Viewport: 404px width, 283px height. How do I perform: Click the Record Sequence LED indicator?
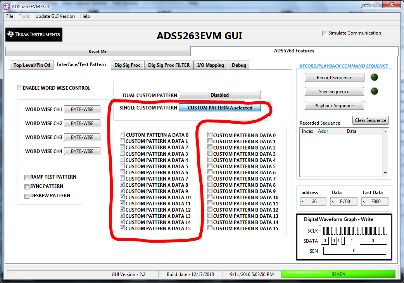(x=374, y=77)
